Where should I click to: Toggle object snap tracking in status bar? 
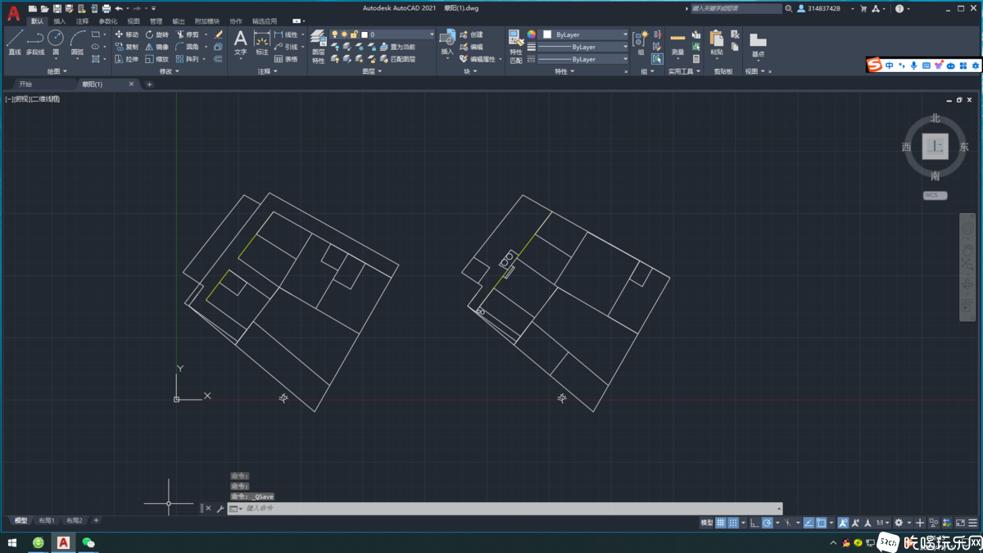(x=809, y=523)
